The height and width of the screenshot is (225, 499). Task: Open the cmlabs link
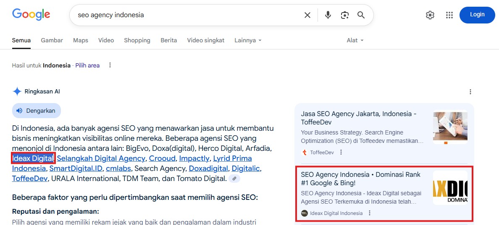click(118, 168)
